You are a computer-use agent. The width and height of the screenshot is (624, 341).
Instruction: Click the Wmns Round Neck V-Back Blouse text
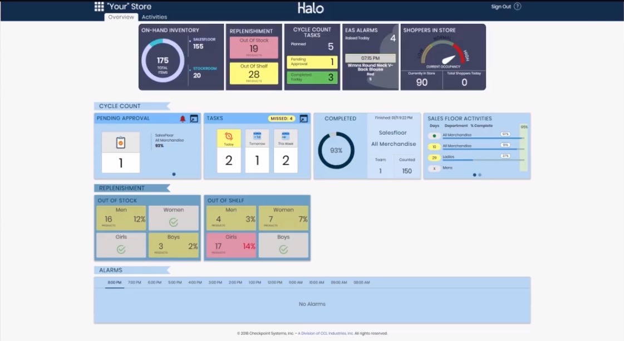point(371,67)
